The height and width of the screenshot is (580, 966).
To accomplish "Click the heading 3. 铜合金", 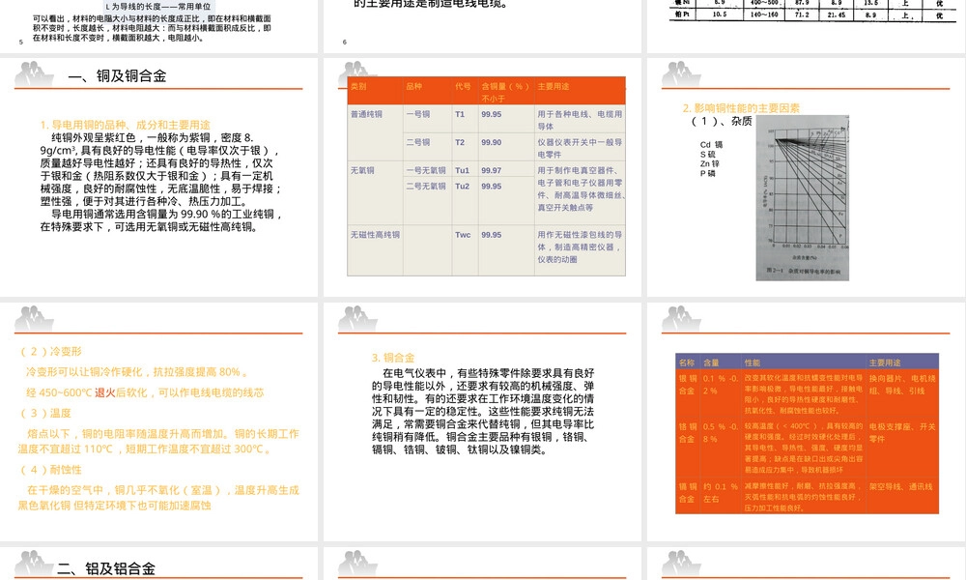I will coord(393,358).
